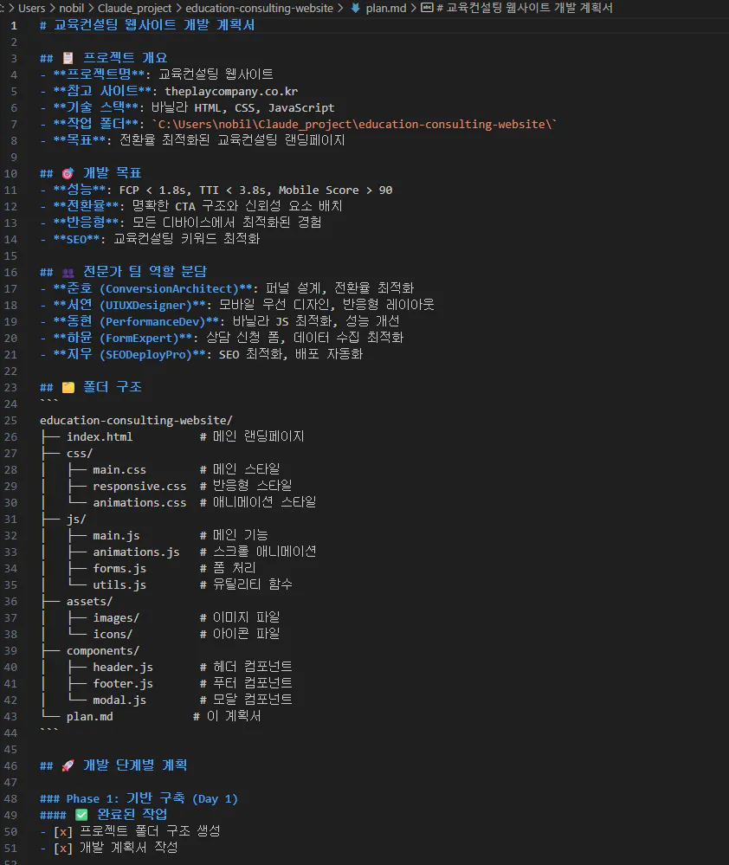Open the Users breadcrumb folder
The width and height of the screenshot is (729, 865).
[31, 9]
